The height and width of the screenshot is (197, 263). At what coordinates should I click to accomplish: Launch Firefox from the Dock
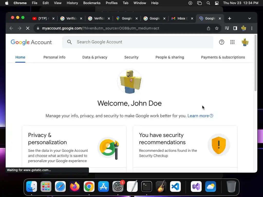pyautogui.click(x=75, y=186)
